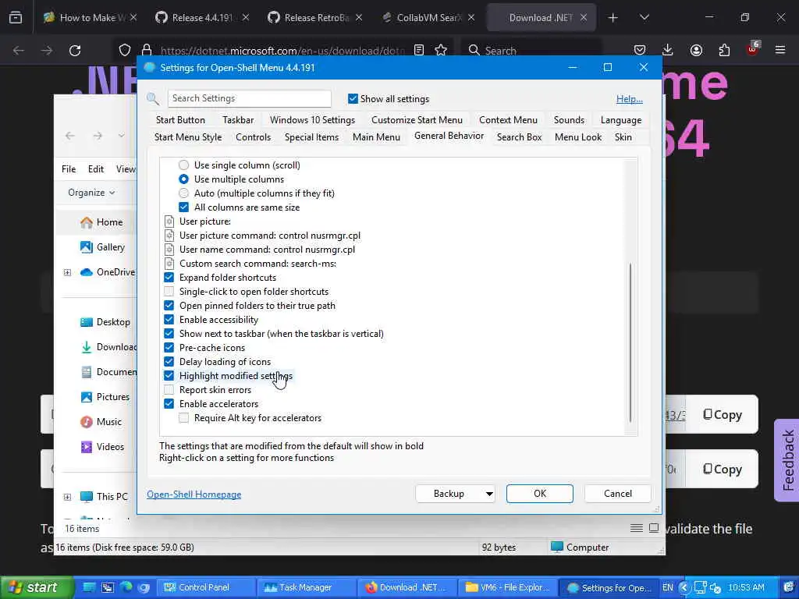Switch to Release RetroBar browser tab

pos(315,18)
